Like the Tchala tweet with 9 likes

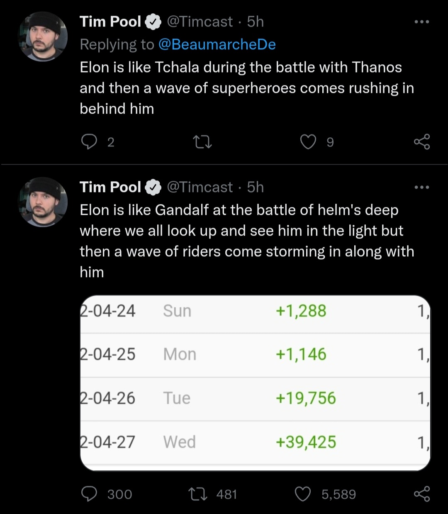point(308,142)
